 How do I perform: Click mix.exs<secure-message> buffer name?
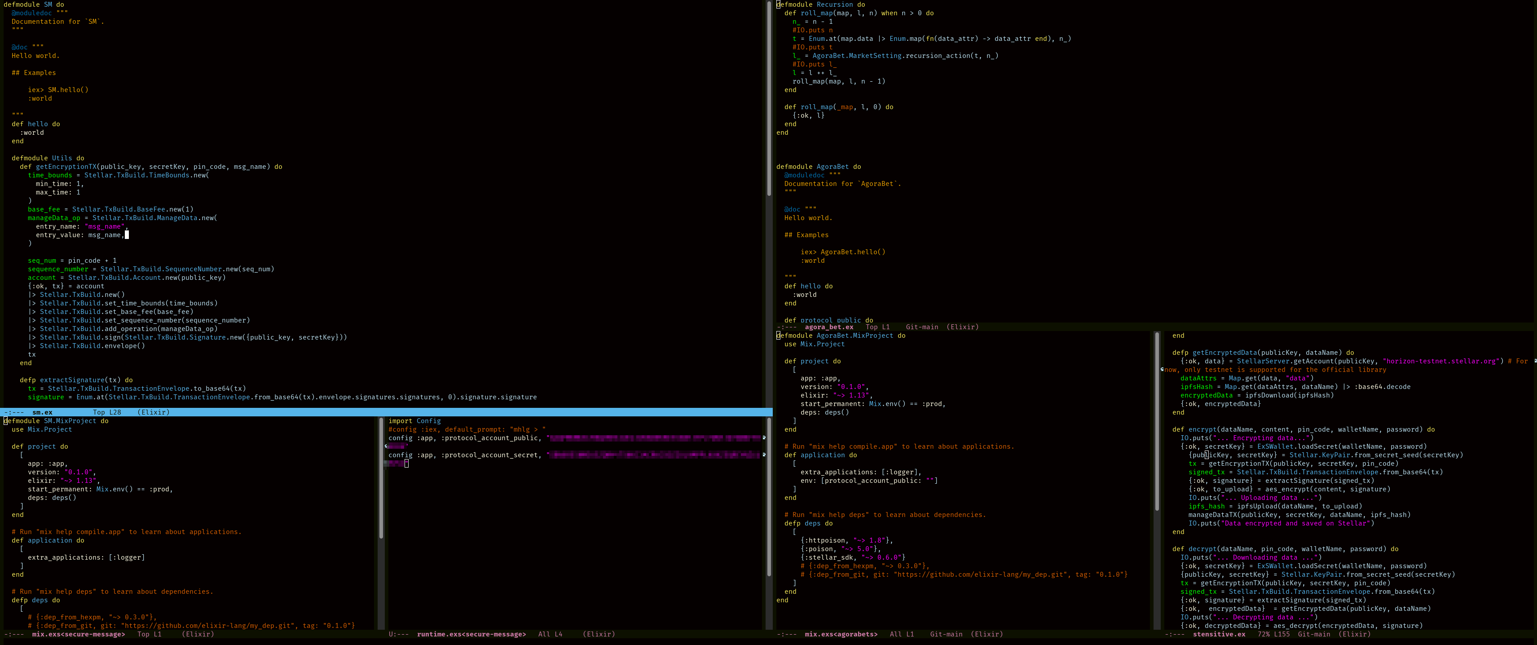coord(78,634)
